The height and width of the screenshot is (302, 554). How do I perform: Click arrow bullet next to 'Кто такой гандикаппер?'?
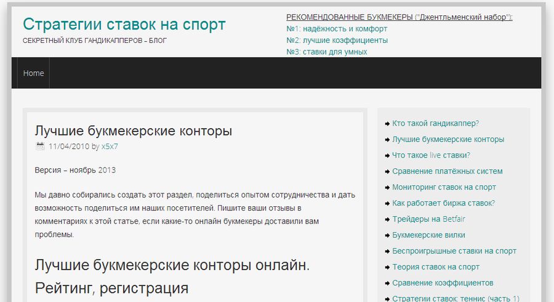point(387,124)
